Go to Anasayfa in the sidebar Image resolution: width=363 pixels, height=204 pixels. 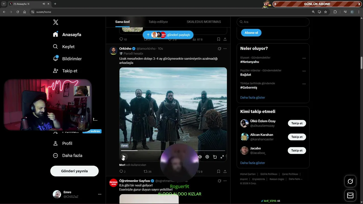67,35
